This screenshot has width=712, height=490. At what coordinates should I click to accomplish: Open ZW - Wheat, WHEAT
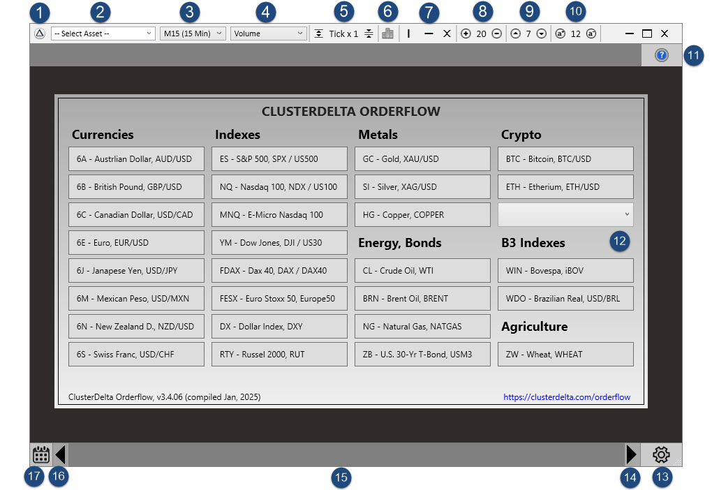pos(565,354)
